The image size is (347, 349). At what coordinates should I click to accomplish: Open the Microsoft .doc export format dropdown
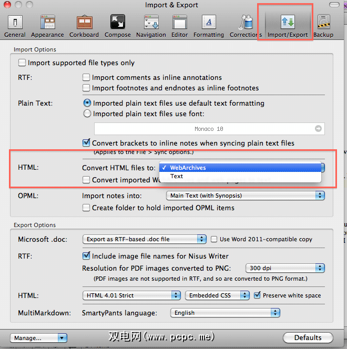[145, 239]
